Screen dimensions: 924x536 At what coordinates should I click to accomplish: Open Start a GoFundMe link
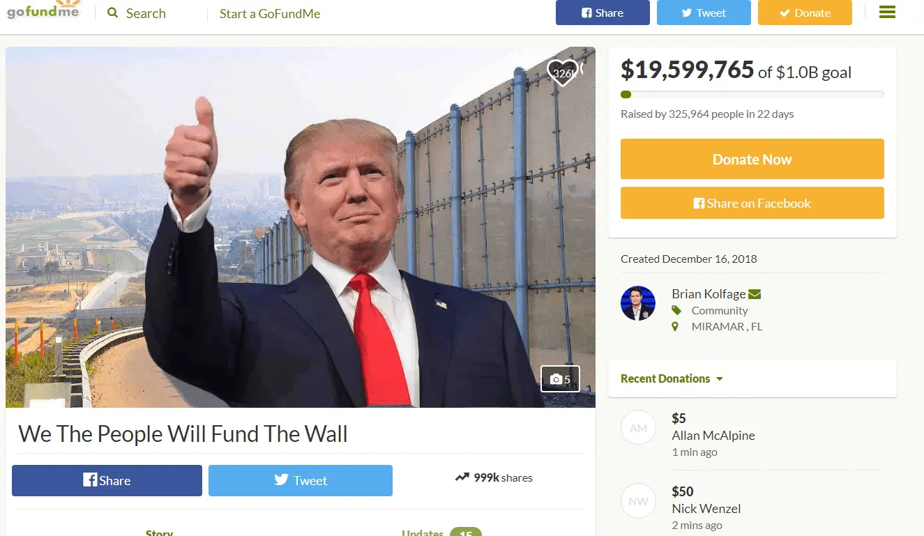click(x=270, y=13)
